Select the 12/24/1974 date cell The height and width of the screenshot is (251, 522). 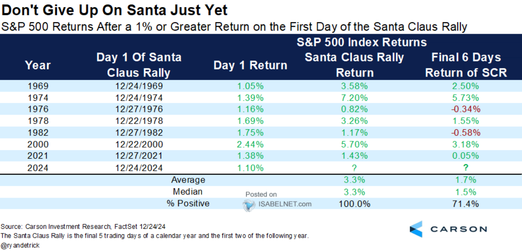coord(139,98)
